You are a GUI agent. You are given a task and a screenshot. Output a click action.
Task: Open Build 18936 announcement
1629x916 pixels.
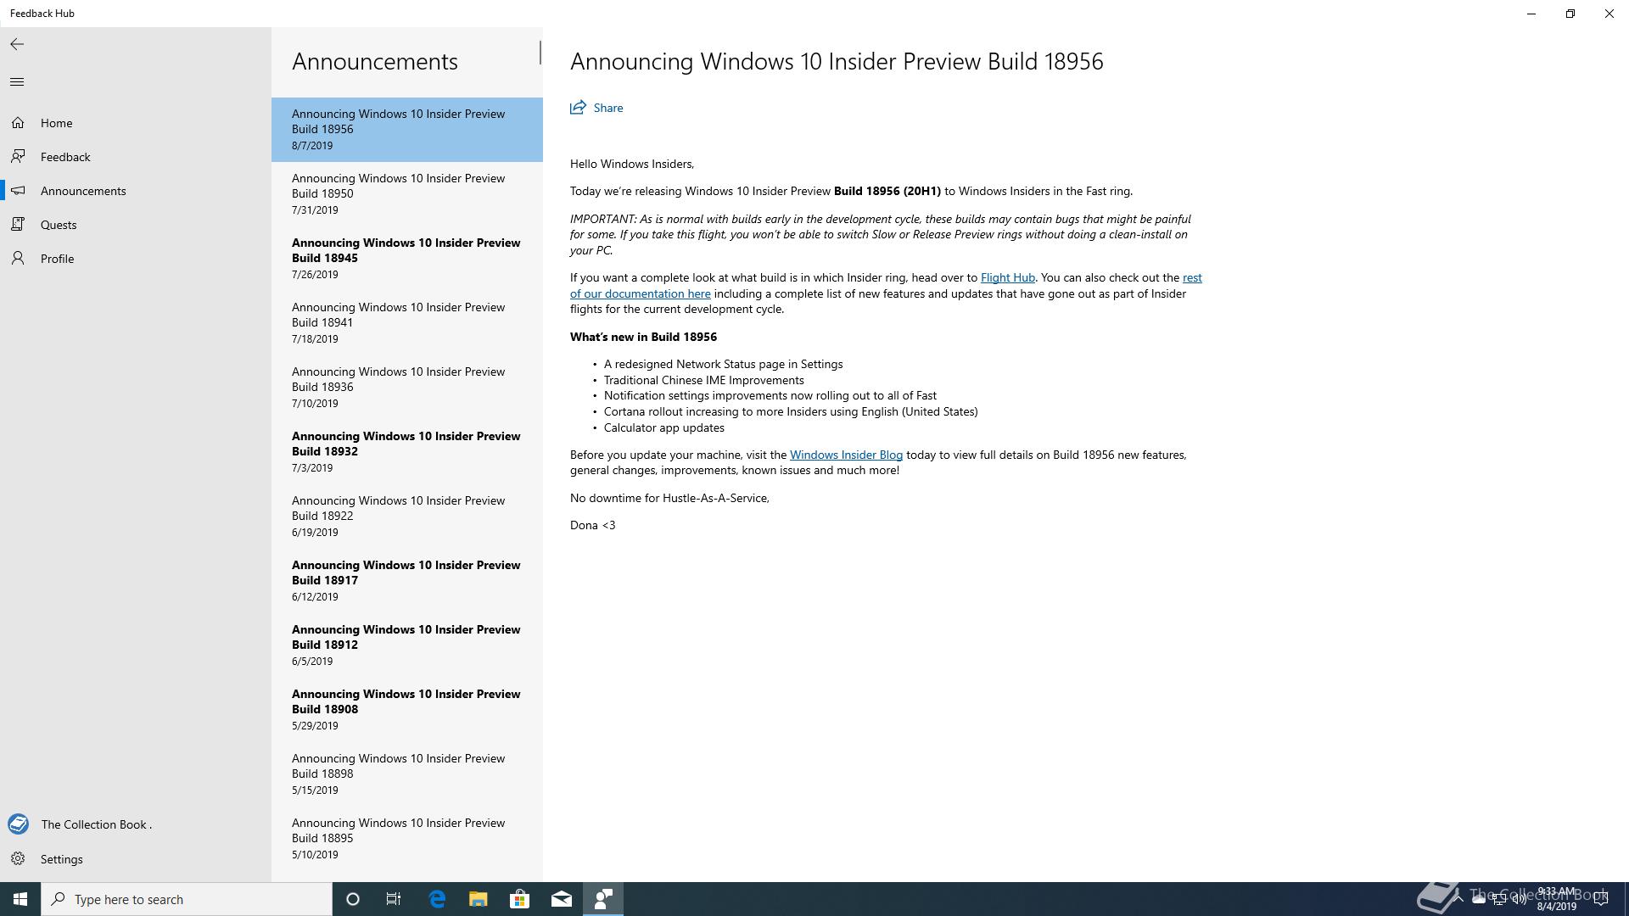click(x=407, y=388)
